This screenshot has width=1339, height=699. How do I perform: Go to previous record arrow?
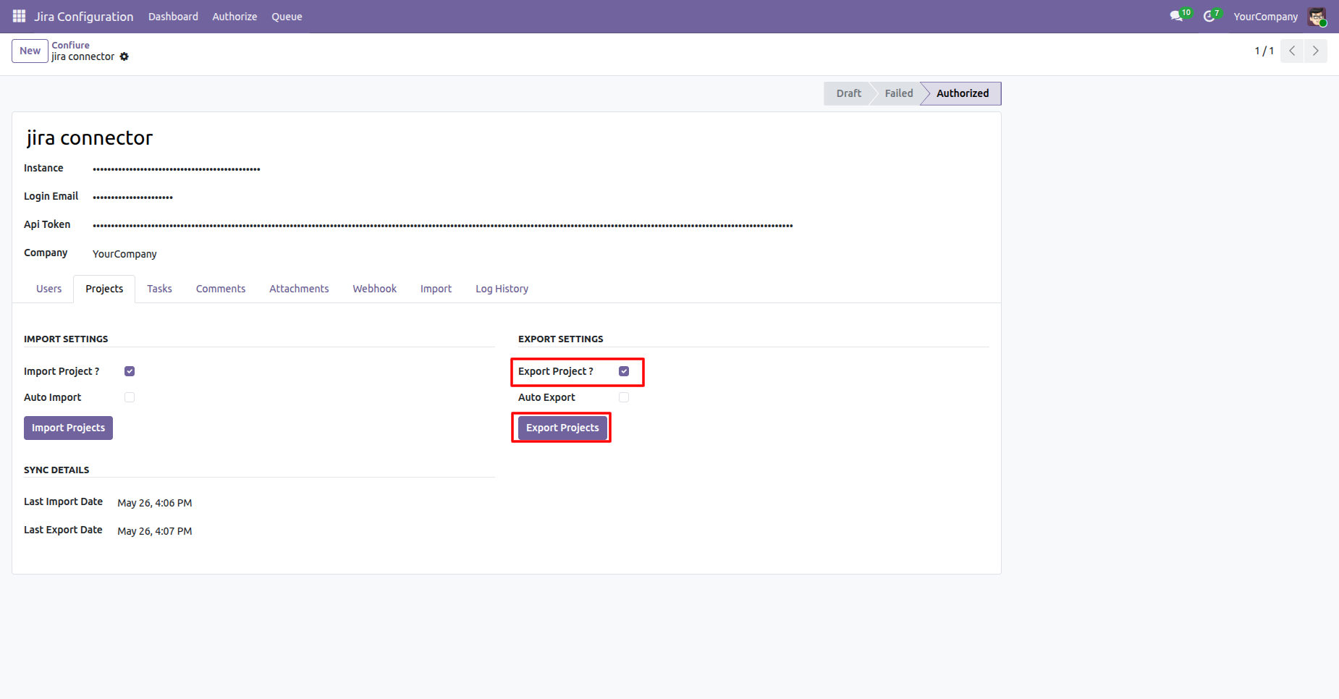[x=1292, y=51]
